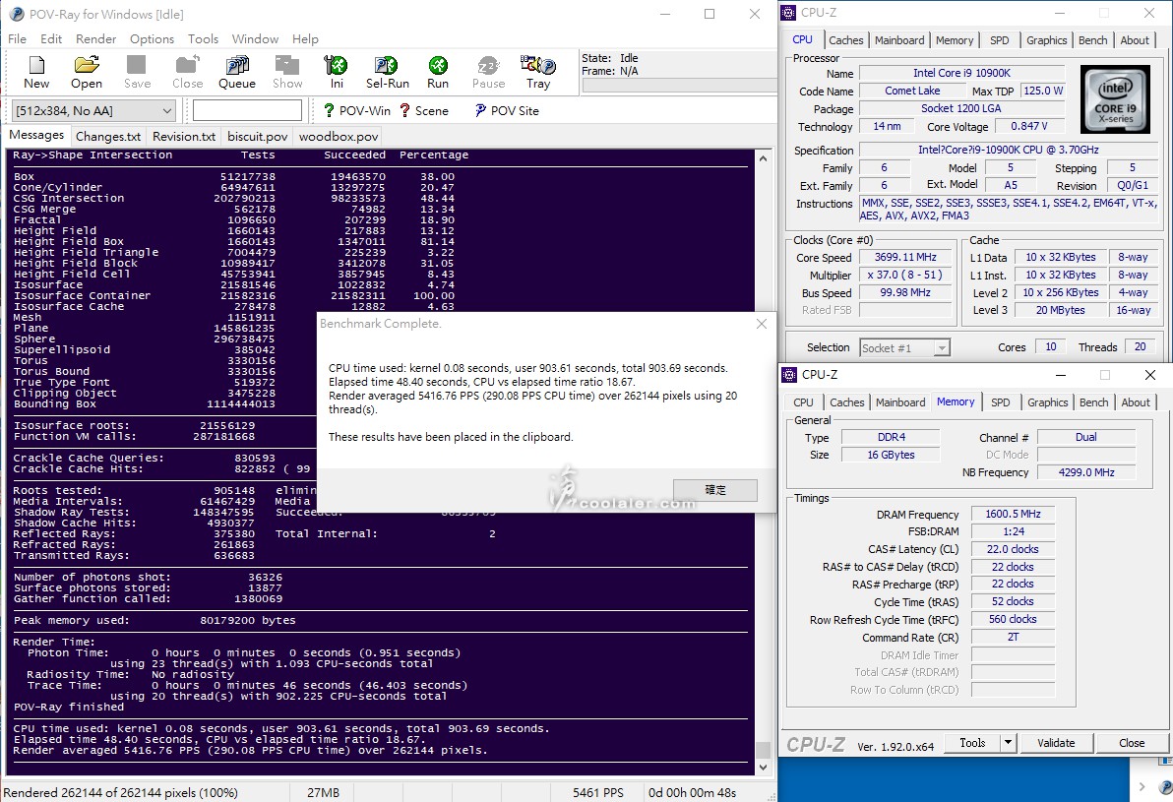Screen dimensions: 1173x802
Task: Visit POV Site from the toolbar
Action: click(x=507, y=111)
